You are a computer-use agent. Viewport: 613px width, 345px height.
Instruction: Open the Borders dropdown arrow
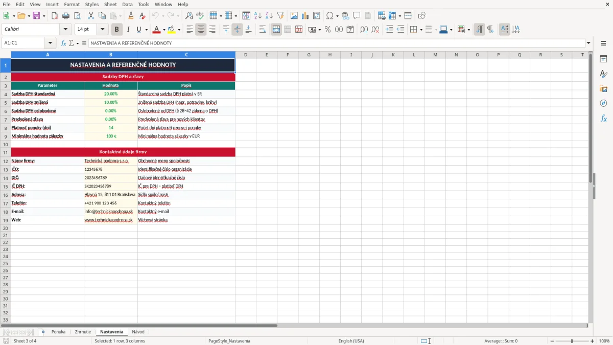[421, 30]
